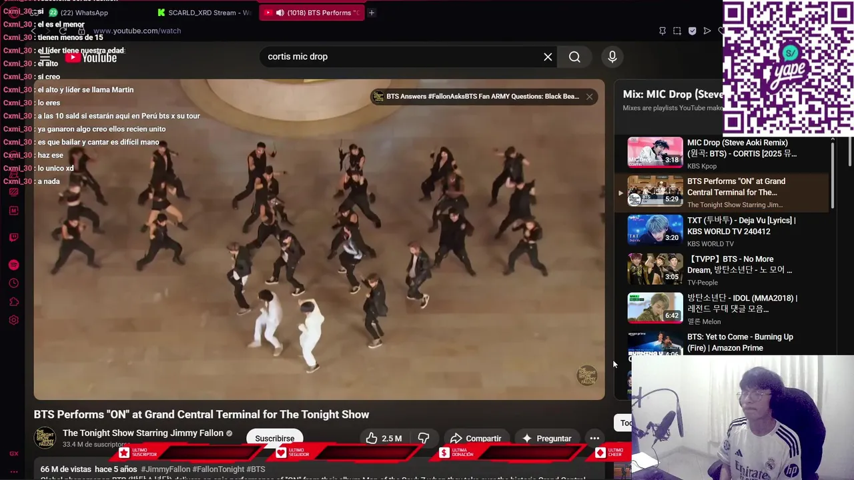Click the YouTube search magnifier button
This screenshot has height=480, width=854.
(574, 57)
